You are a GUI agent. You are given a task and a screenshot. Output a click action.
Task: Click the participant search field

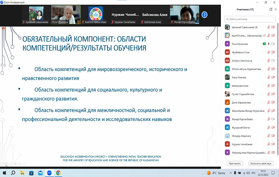(x=251, y=19)
